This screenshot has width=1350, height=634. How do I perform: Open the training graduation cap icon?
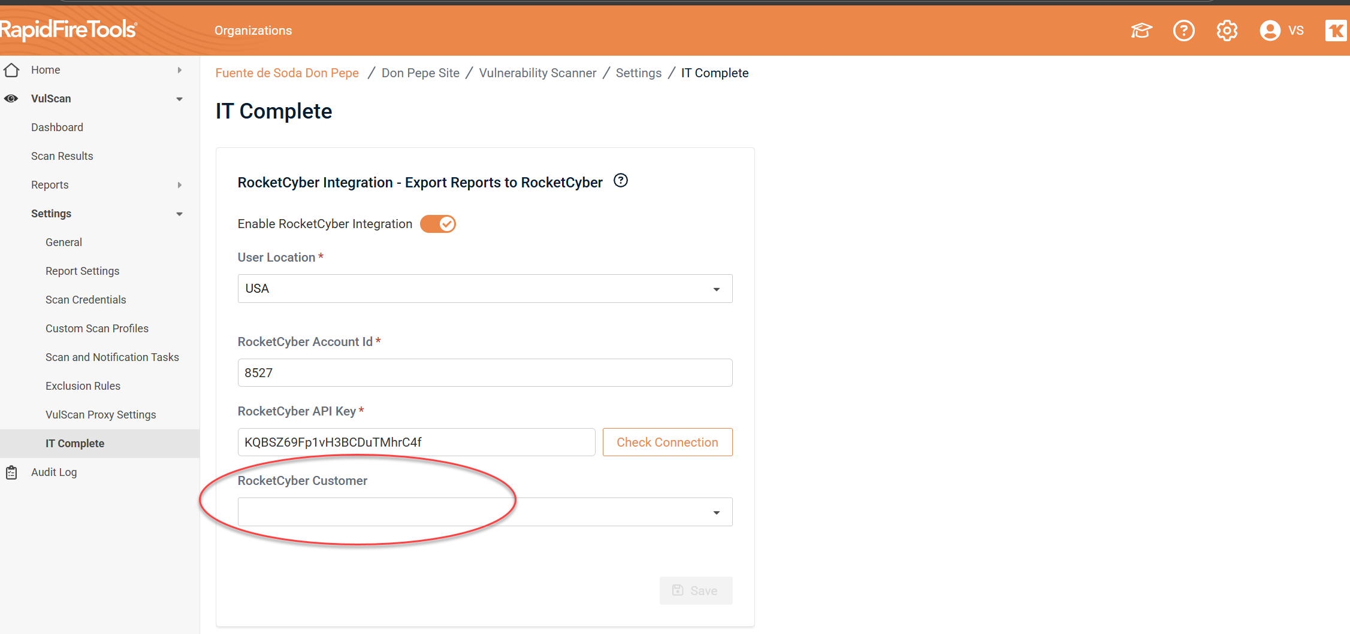pyautogui.click(x=1141, y=31)
